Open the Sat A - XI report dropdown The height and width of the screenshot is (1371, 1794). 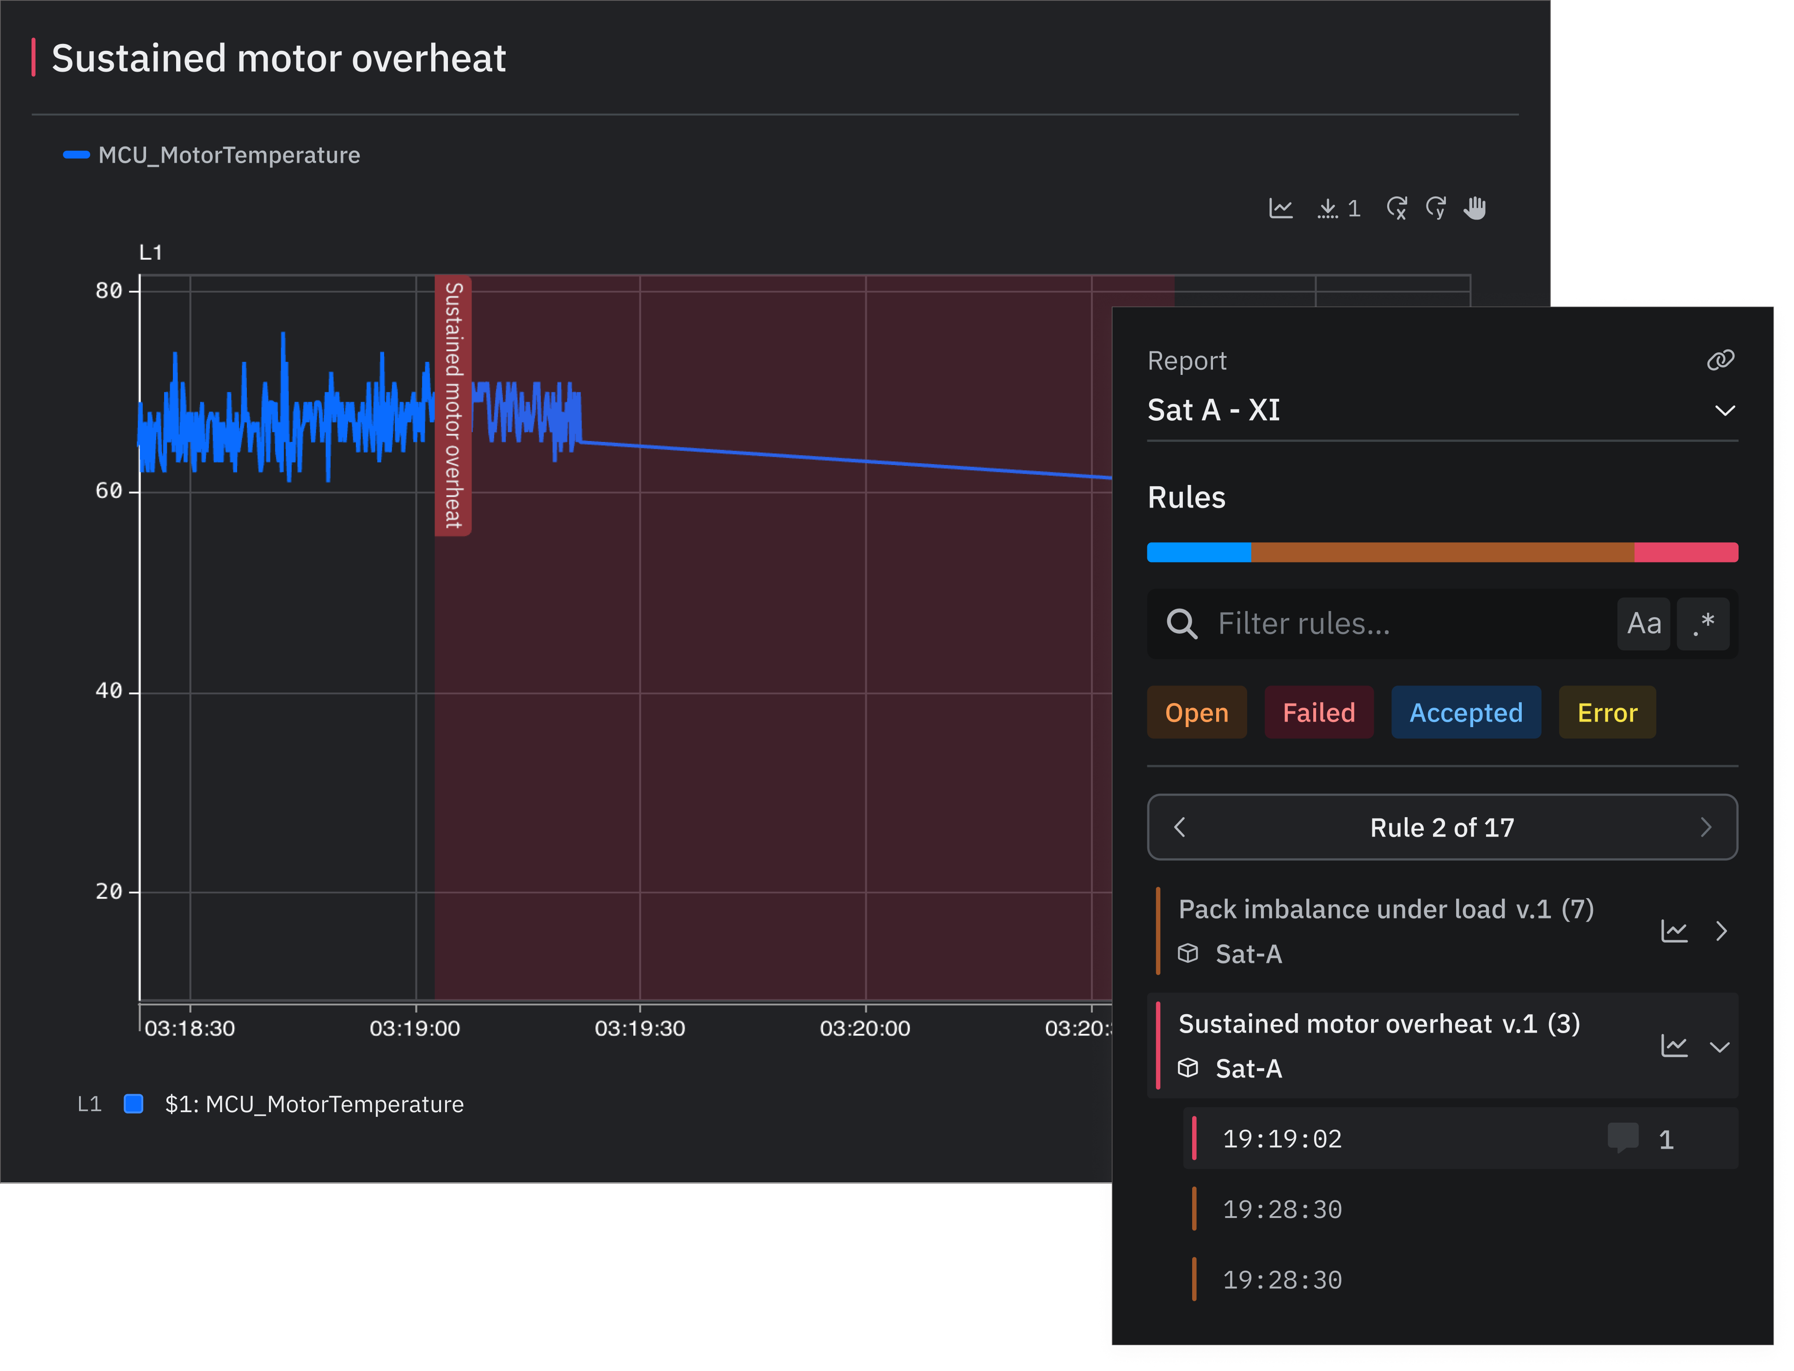tap(1442, 410)
